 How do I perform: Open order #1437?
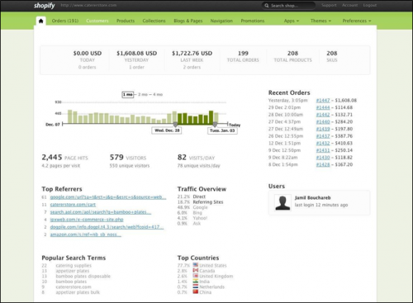(323, 136)
